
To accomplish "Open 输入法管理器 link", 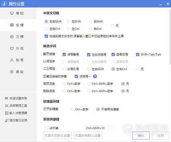I will point(16,113).
